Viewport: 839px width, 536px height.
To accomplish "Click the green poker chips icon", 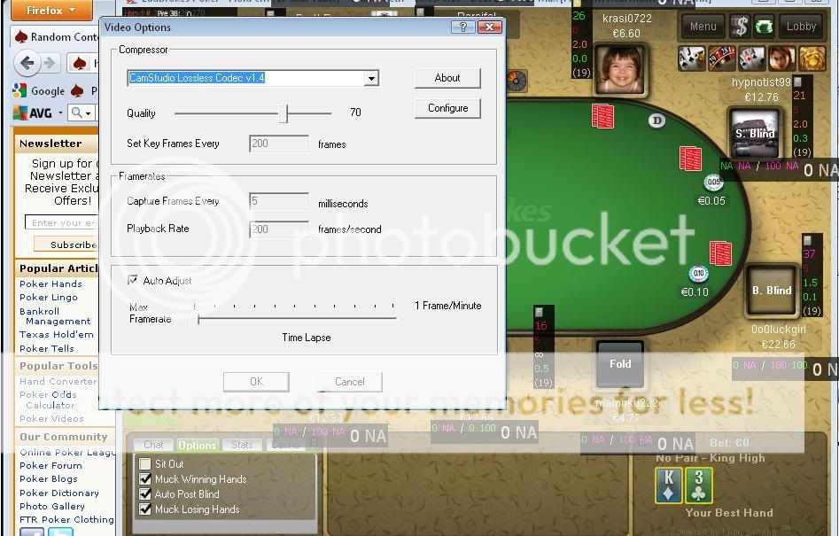I will click(x=764, y=27).
